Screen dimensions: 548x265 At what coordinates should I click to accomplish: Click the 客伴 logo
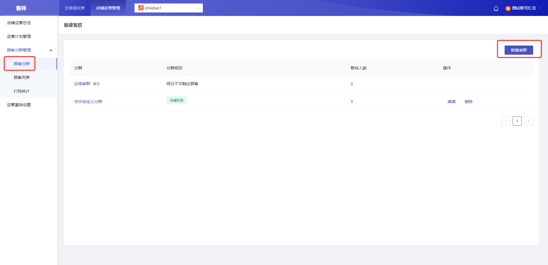21,8
